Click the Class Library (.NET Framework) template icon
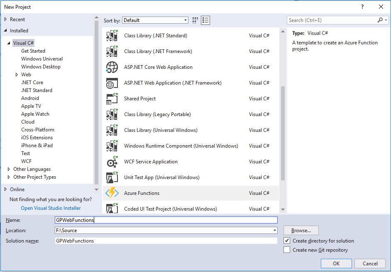The image size is (391, 272). coord(112,51)
